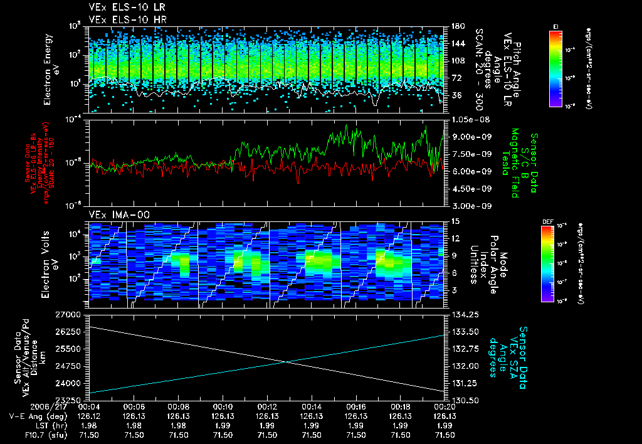
Task: Click the '00:08' time tick label
Action: coord(178,408)
